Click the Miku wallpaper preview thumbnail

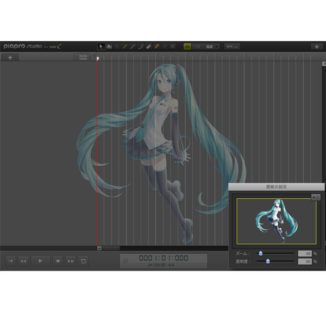tap(277, 221)
